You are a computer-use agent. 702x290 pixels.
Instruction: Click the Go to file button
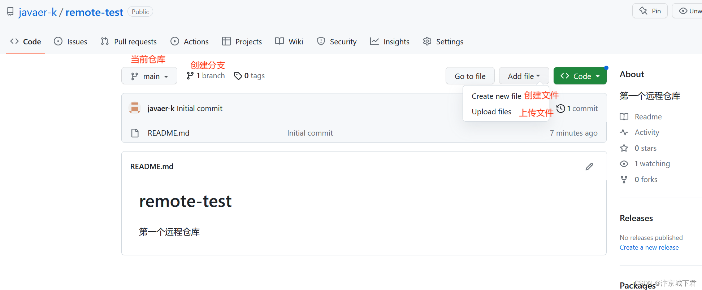[470, 76]
